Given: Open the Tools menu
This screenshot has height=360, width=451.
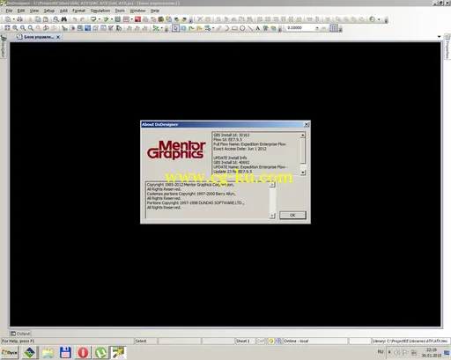Looking at the screenshot, I should point(120,11).
